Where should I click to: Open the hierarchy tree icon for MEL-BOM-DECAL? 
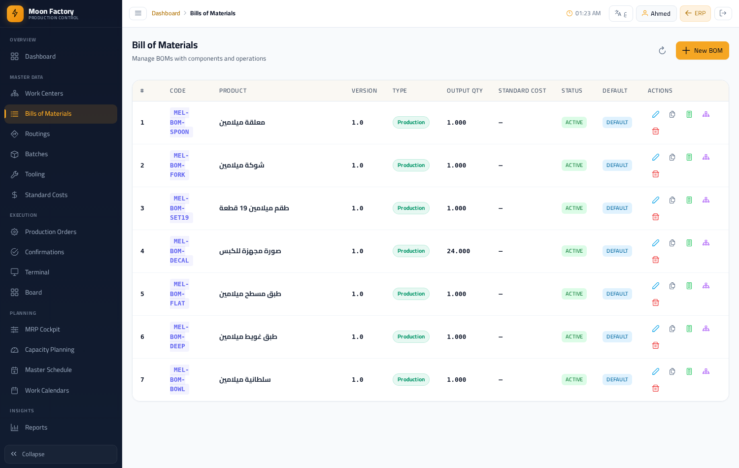pyautogui.click(x=706, y=243)
